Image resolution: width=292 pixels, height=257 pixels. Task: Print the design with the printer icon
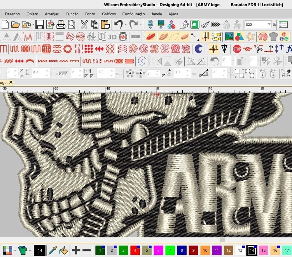click(61, 24)
